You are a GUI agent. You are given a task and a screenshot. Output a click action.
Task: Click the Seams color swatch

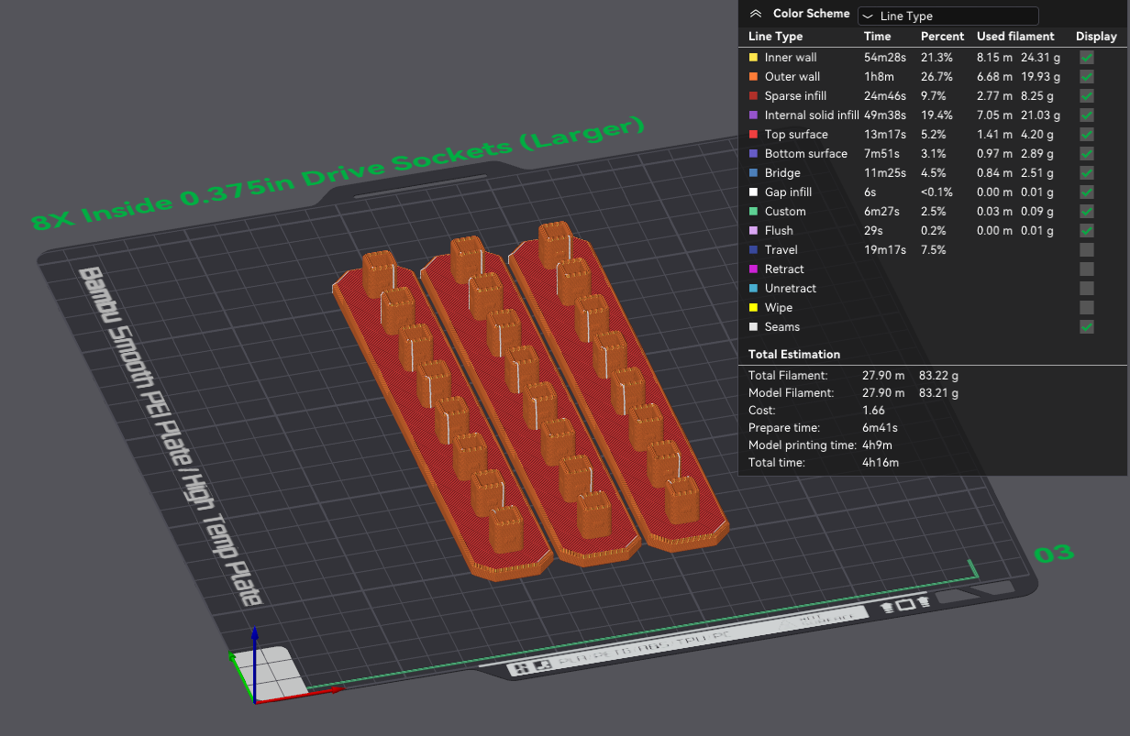tap(754, 327)
